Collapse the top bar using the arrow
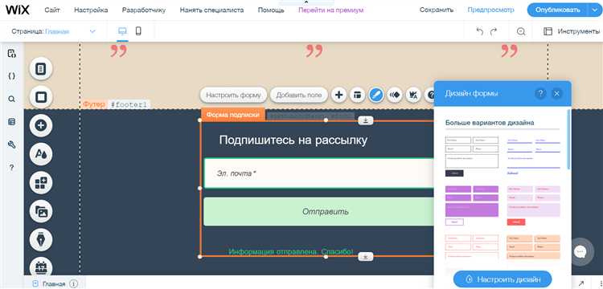Screen dimensions: 603x289 coord(306,2)
